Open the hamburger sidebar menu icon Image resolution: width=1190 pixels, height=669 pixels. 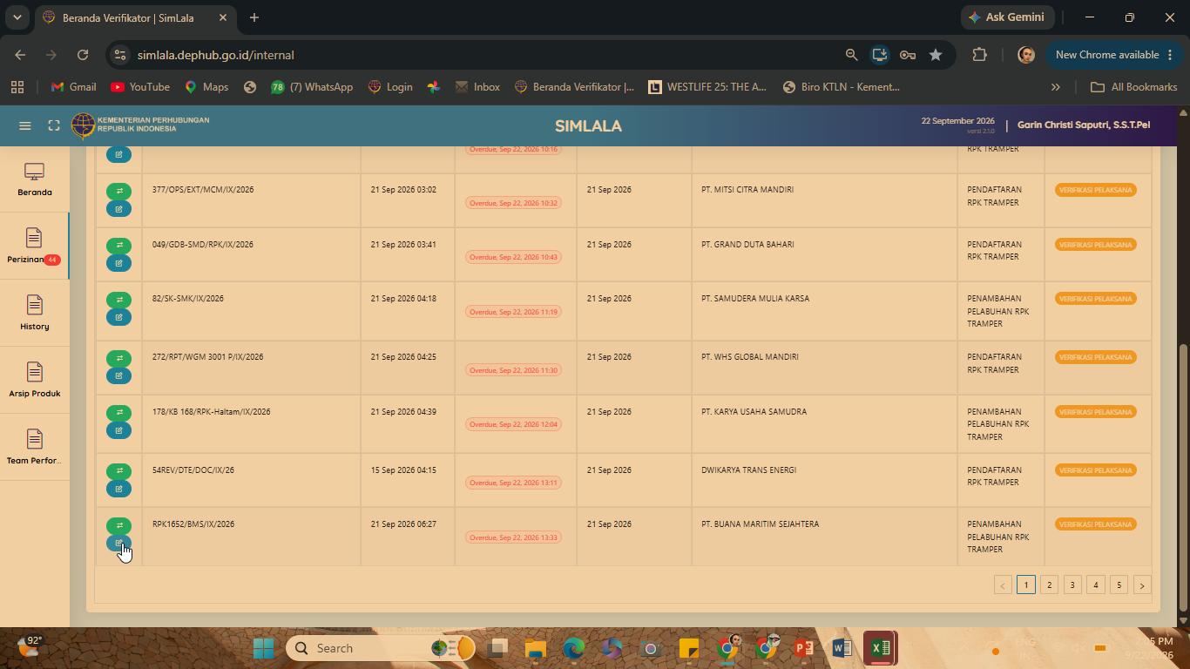(x=25, y=126)
